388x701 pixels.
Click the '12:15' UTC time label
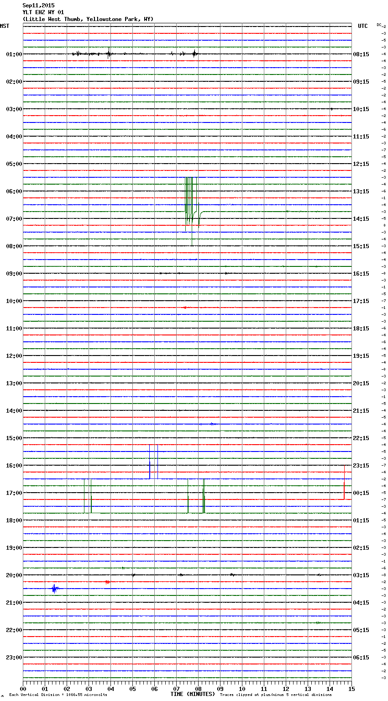[x=361, y=164]
